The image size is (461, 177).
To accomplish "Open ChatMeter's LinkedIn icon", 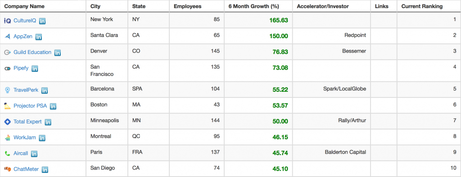I will [x=45, y=169].
